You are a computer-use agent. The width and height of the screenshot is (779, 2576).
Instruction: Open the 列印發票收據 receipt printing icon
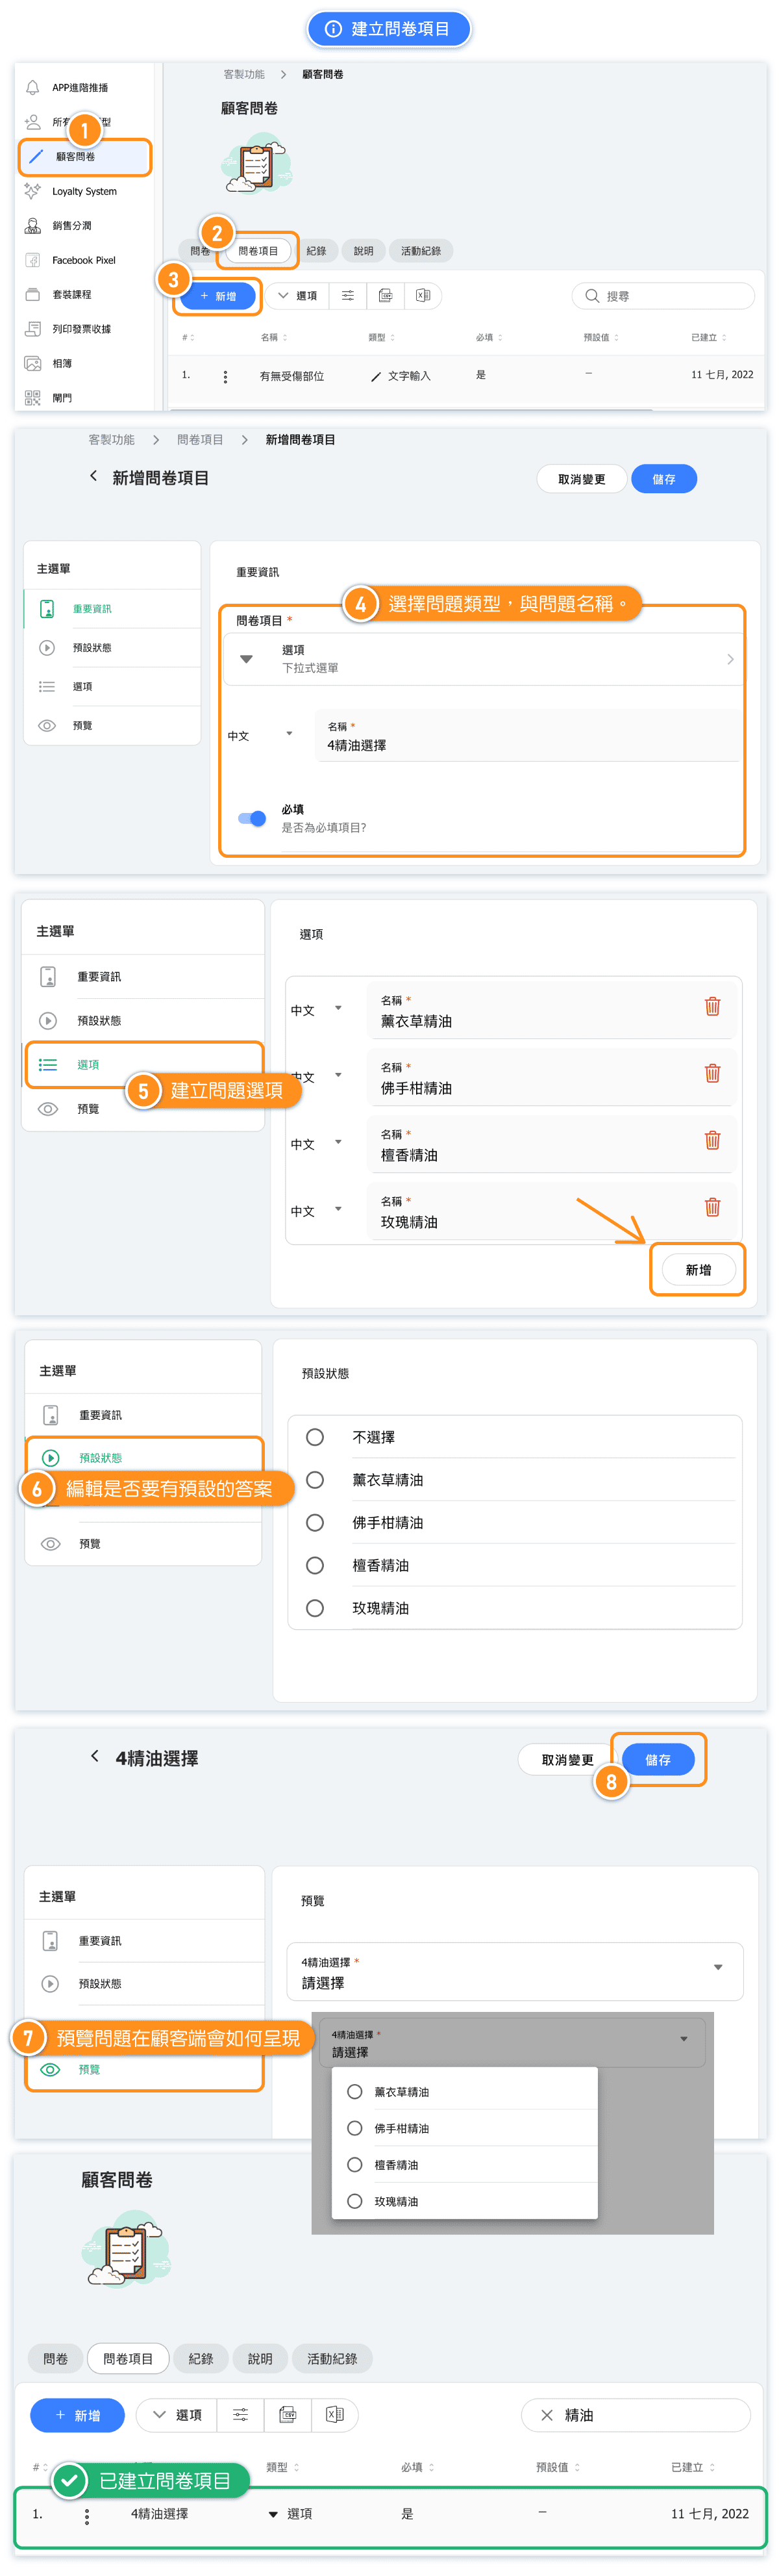click(x=33, y=329)
